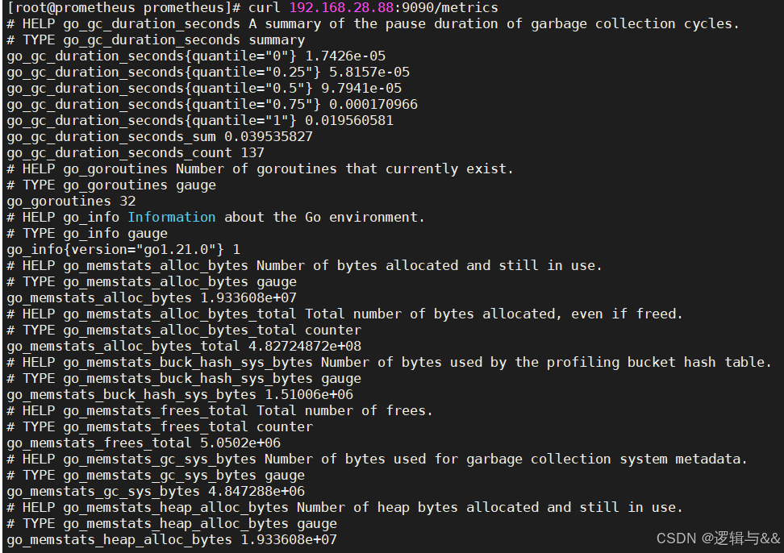Click the '# TYPE go_info gauge' line
784x553 pixels.
point(87,233)
